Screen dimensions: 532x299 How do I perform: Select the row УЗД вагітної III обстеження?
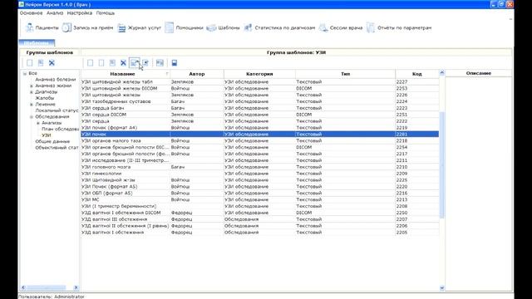point(259,219)
